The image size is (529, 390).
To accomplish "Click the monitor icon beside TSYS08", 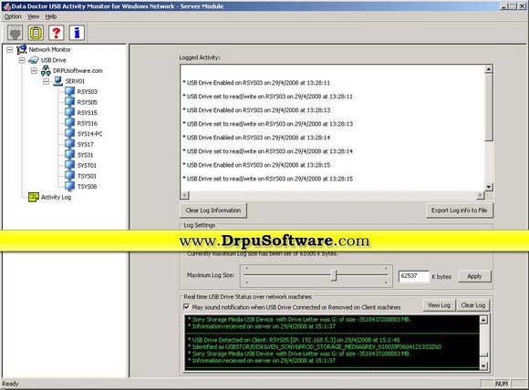I will (70, 186).
